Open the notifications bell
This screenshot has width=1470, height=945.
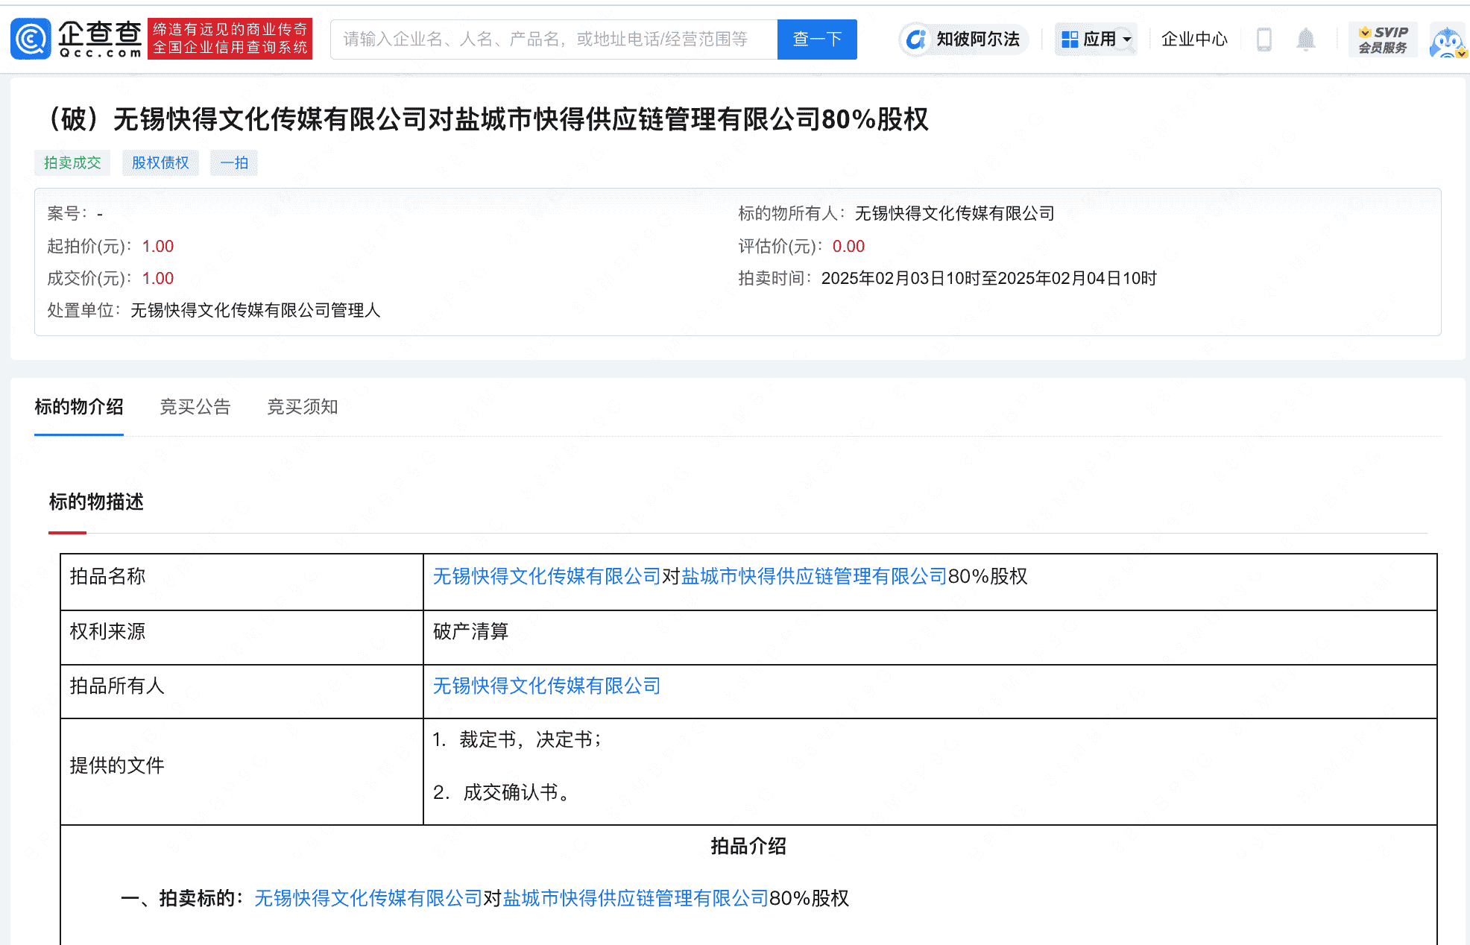(x=1306, y=39)
